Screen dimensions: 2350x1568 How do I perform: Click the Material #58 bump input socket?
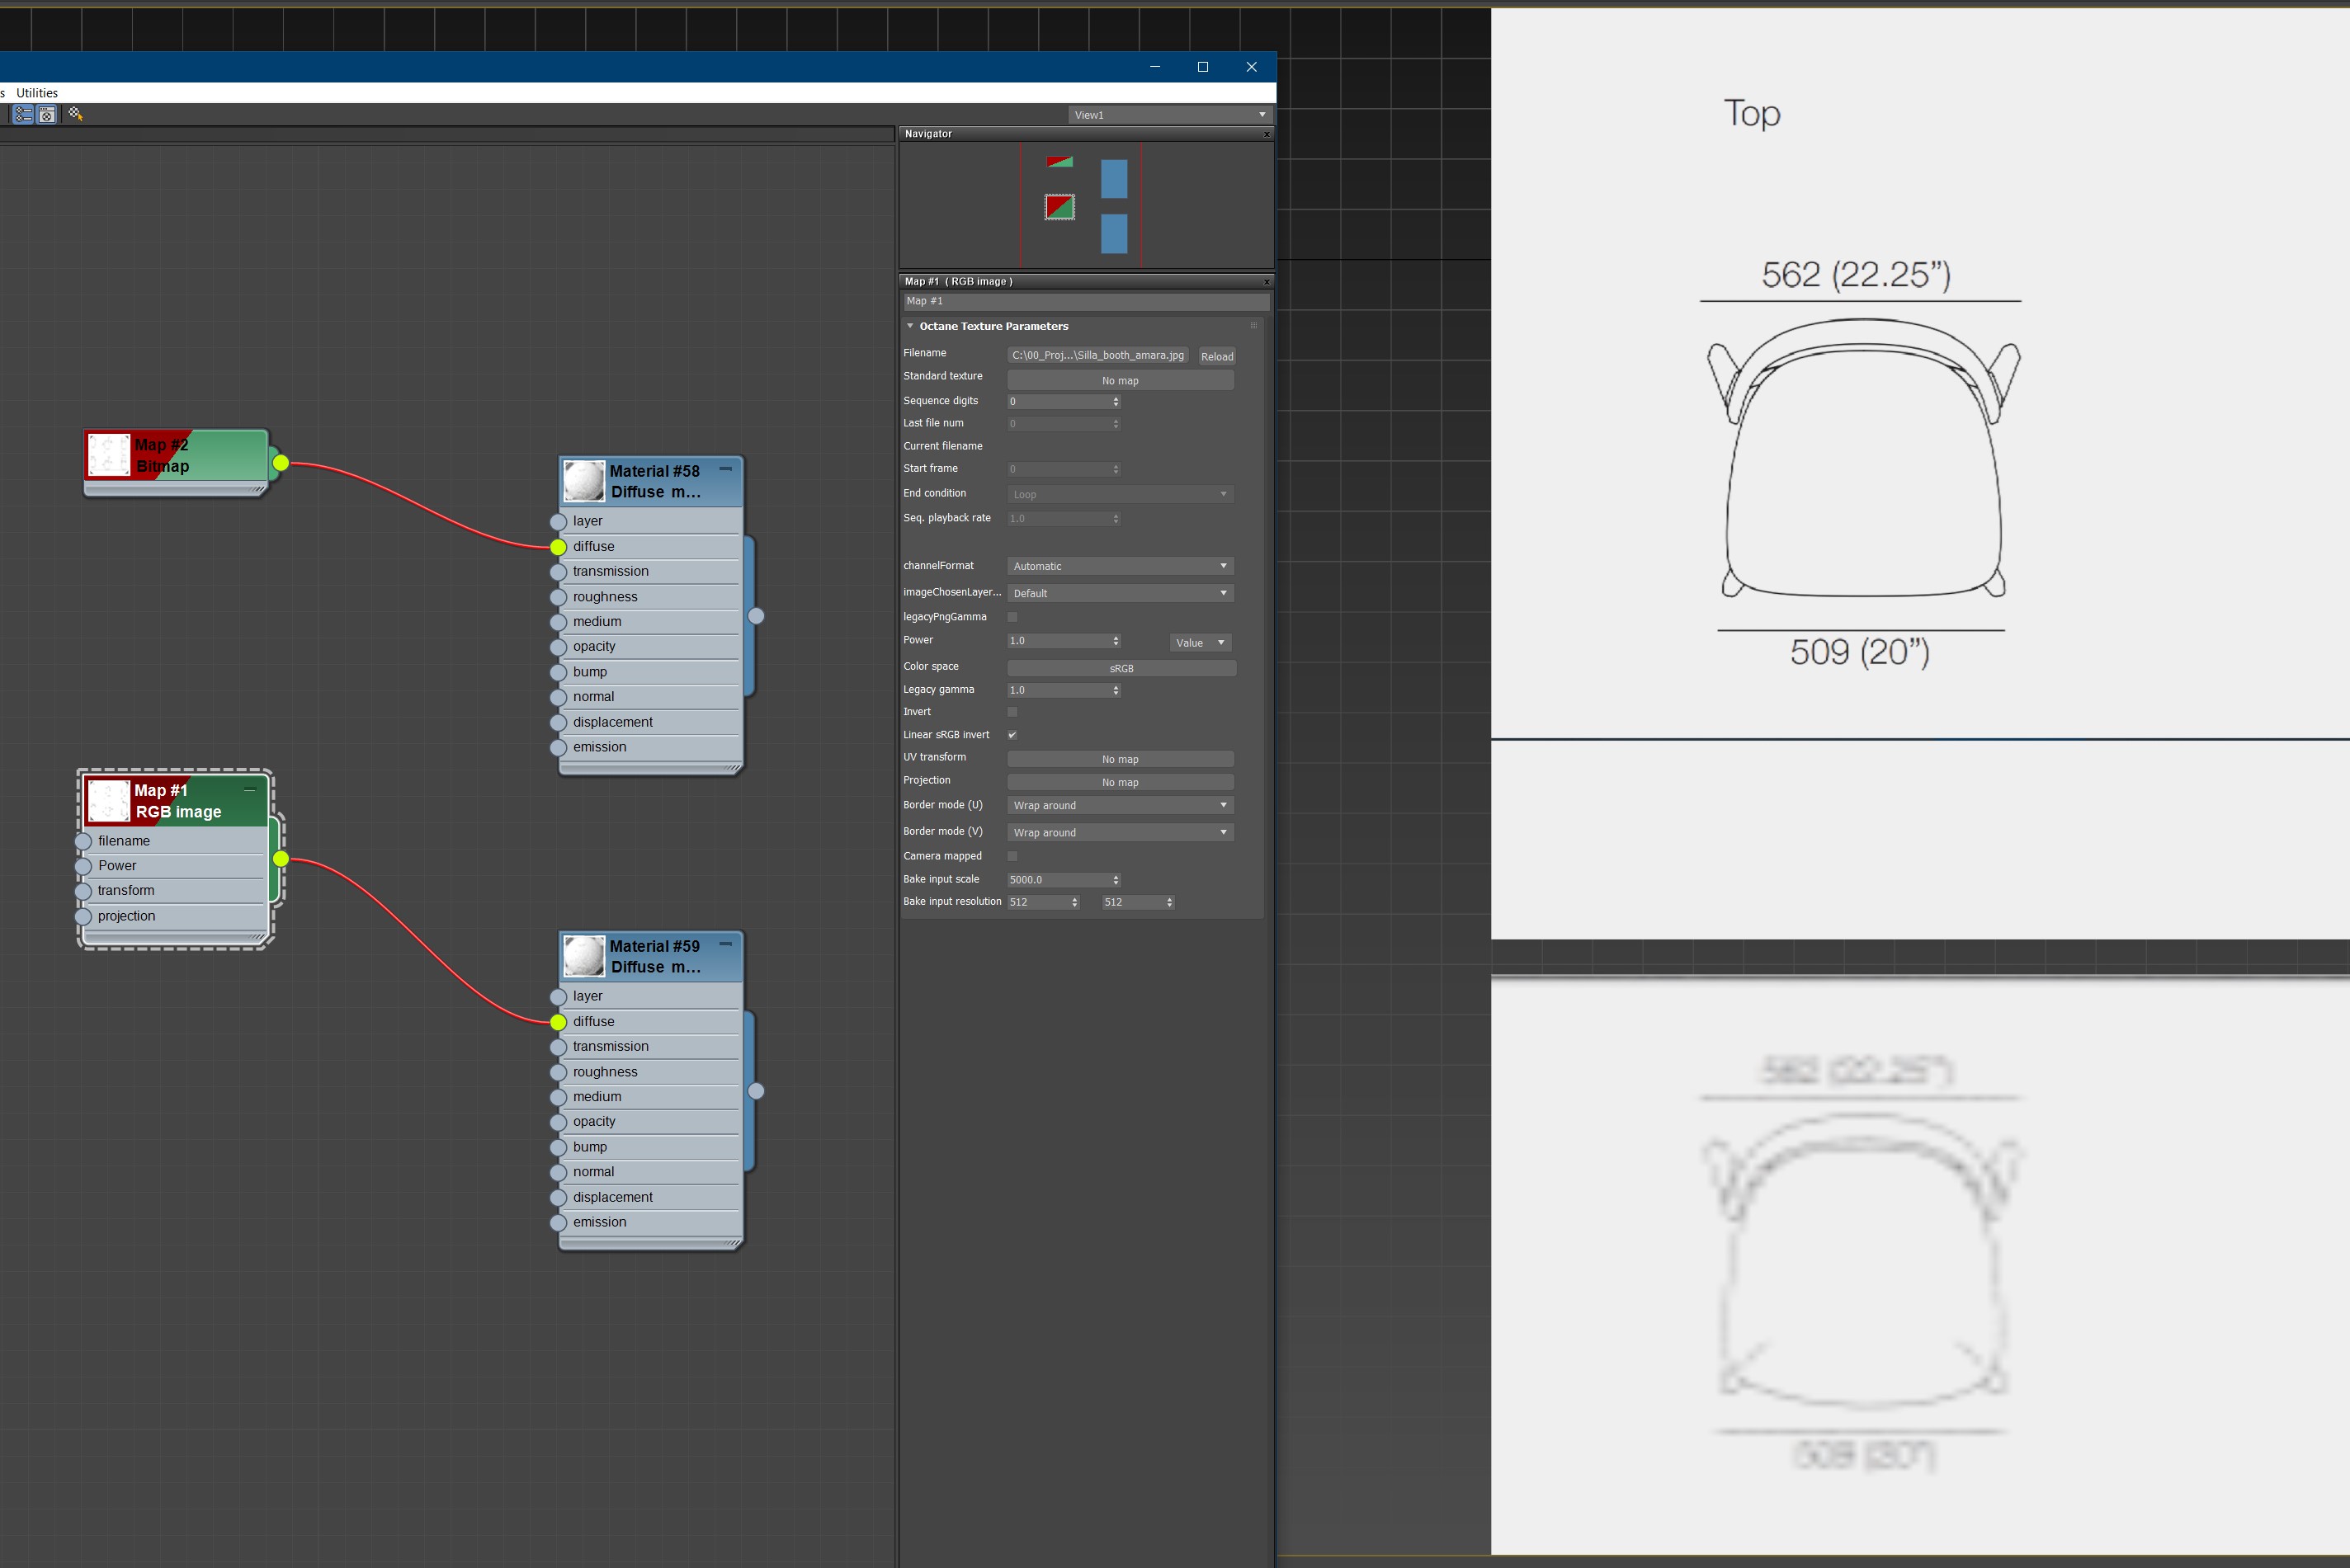click(x=559, y=672)
